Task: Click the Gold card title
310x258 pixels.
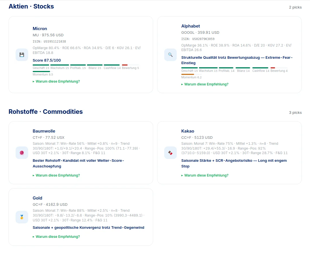Action: 38,198
